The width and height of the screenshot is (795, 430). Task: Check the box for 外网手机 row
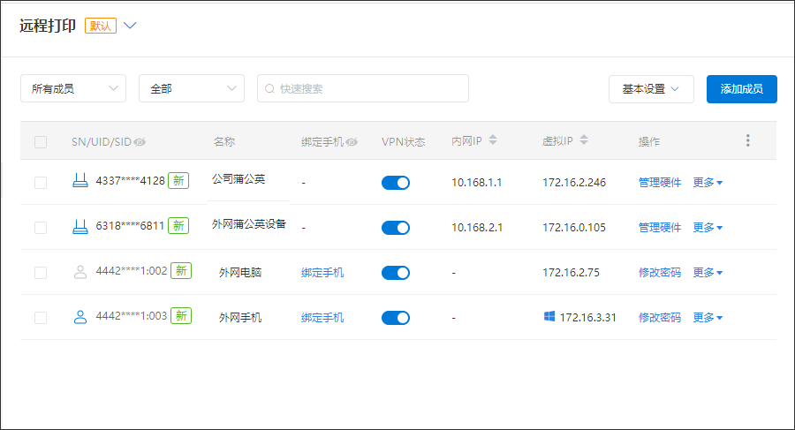point(41,318)
